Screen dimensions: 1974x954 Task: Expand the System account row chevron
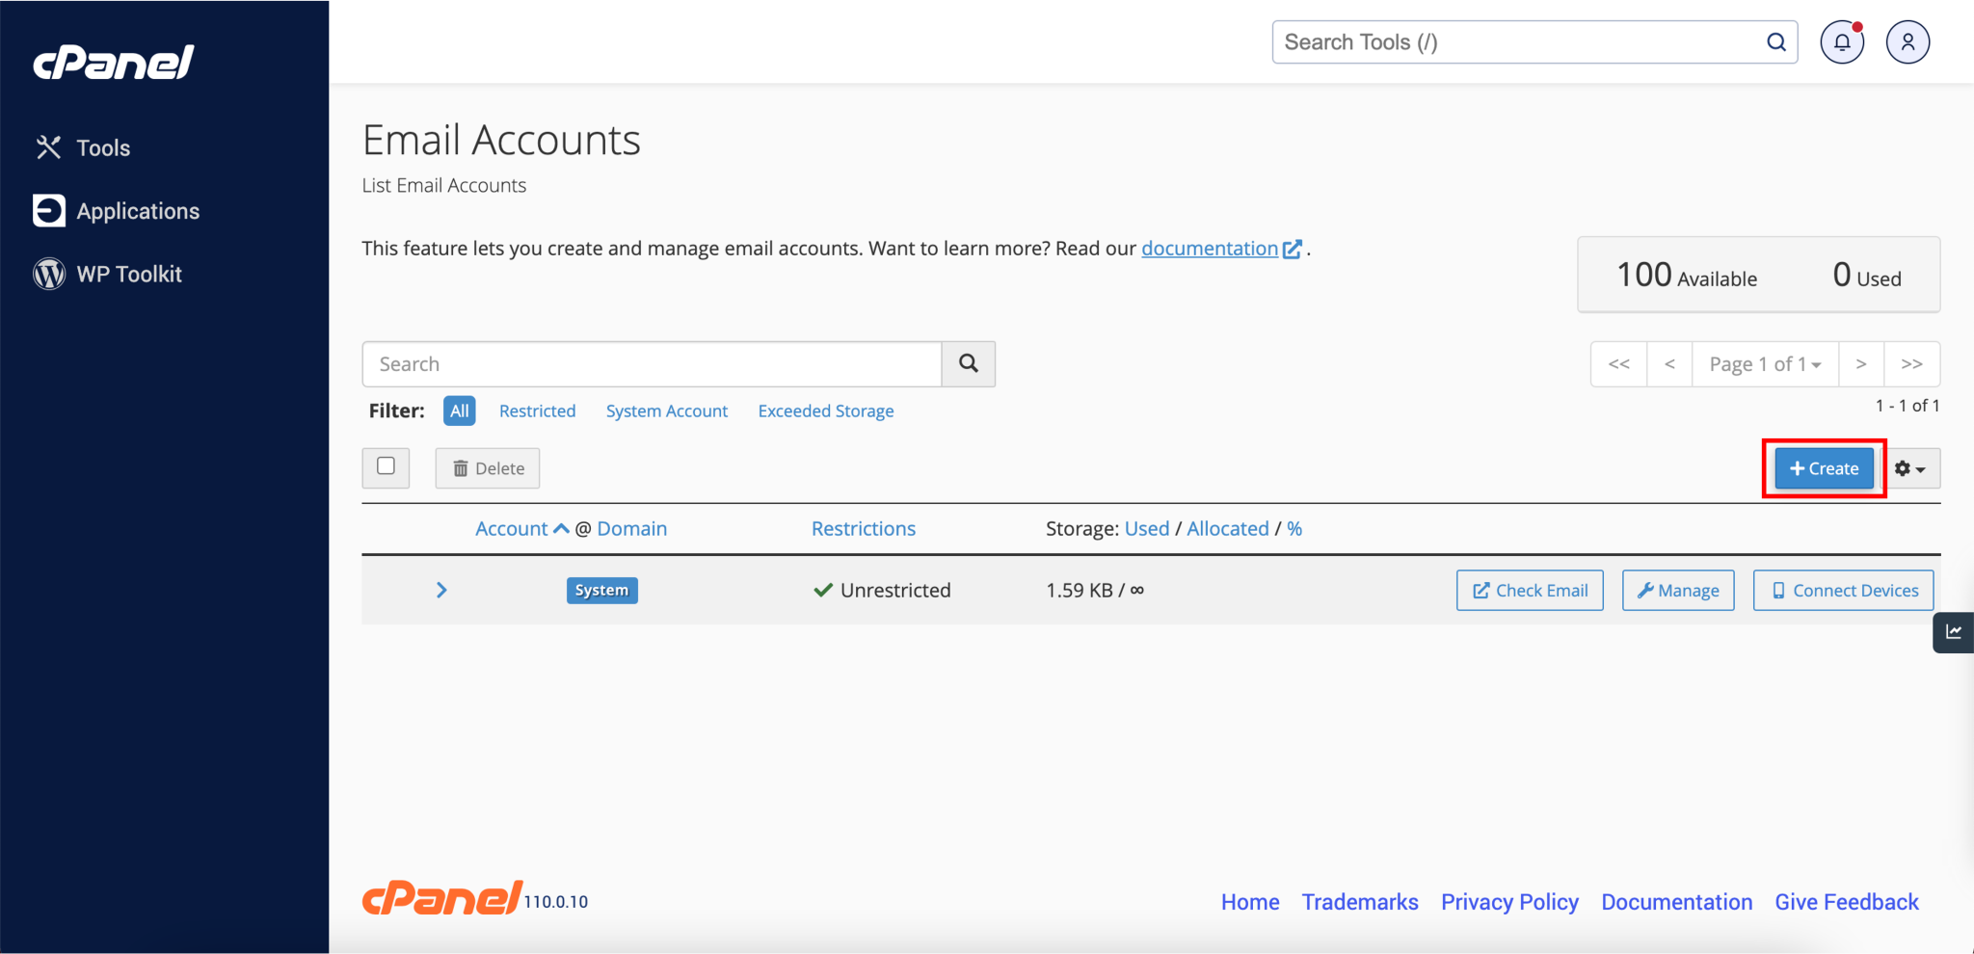coord(441,590)
